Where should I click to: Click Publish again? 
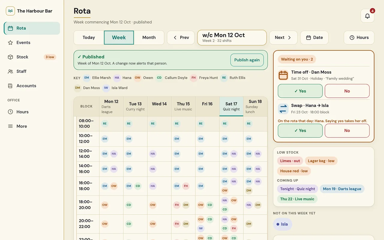(x=247, y=60)
